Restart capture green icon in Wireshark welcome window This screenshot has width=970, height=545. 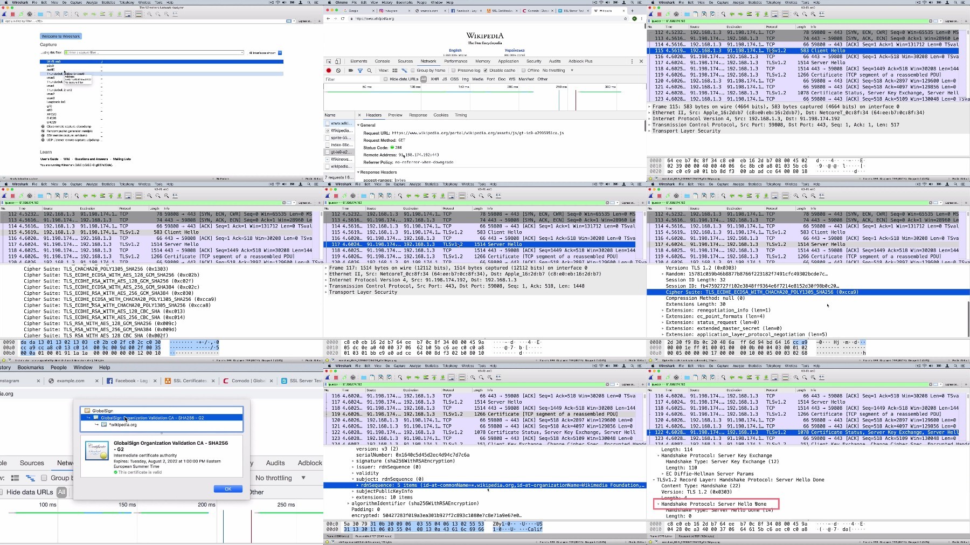click(21, 14)
